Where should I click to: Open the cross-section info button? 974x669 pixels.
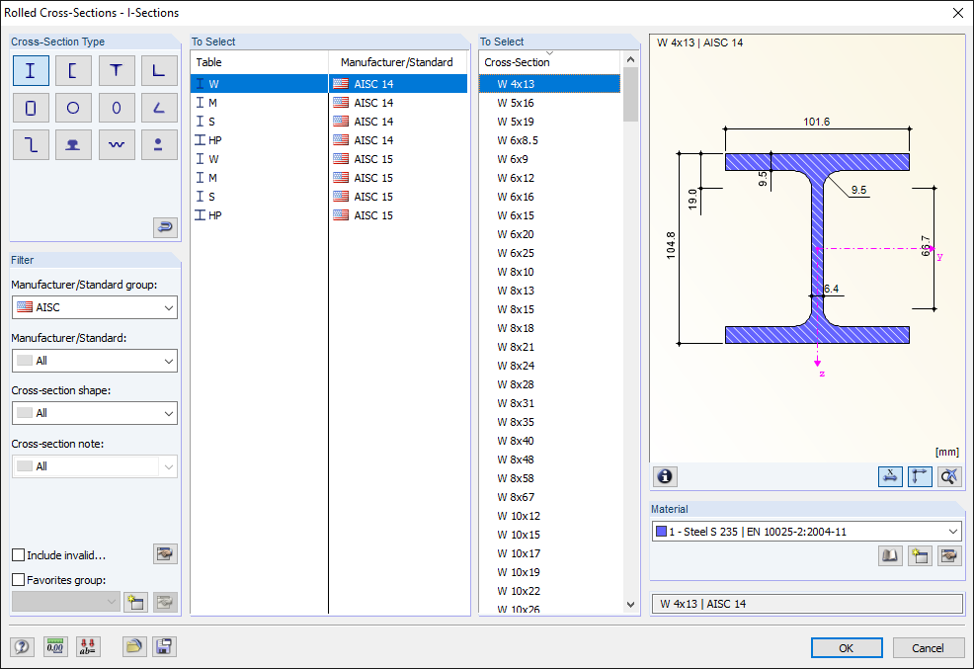pos(665,476)
